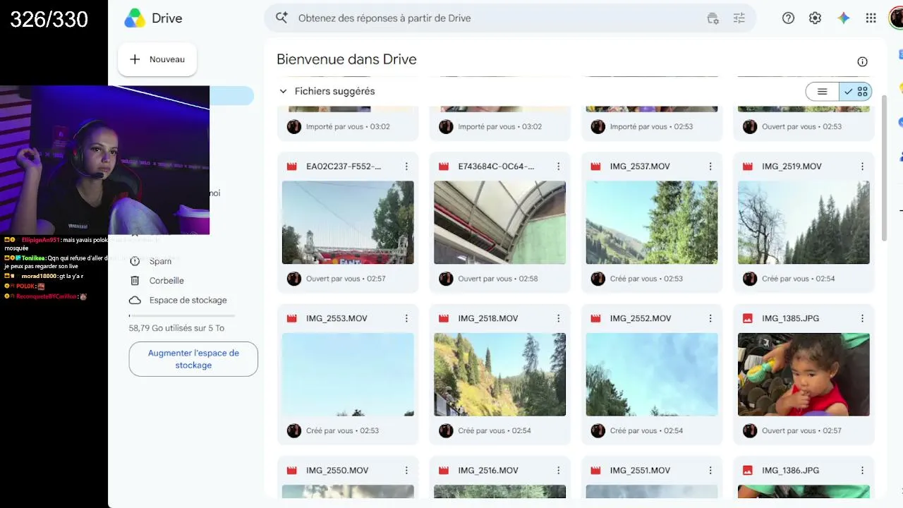Open more actions for EA02C237-F552 file
The image size is (903, 508).
(x=406, y=167)
